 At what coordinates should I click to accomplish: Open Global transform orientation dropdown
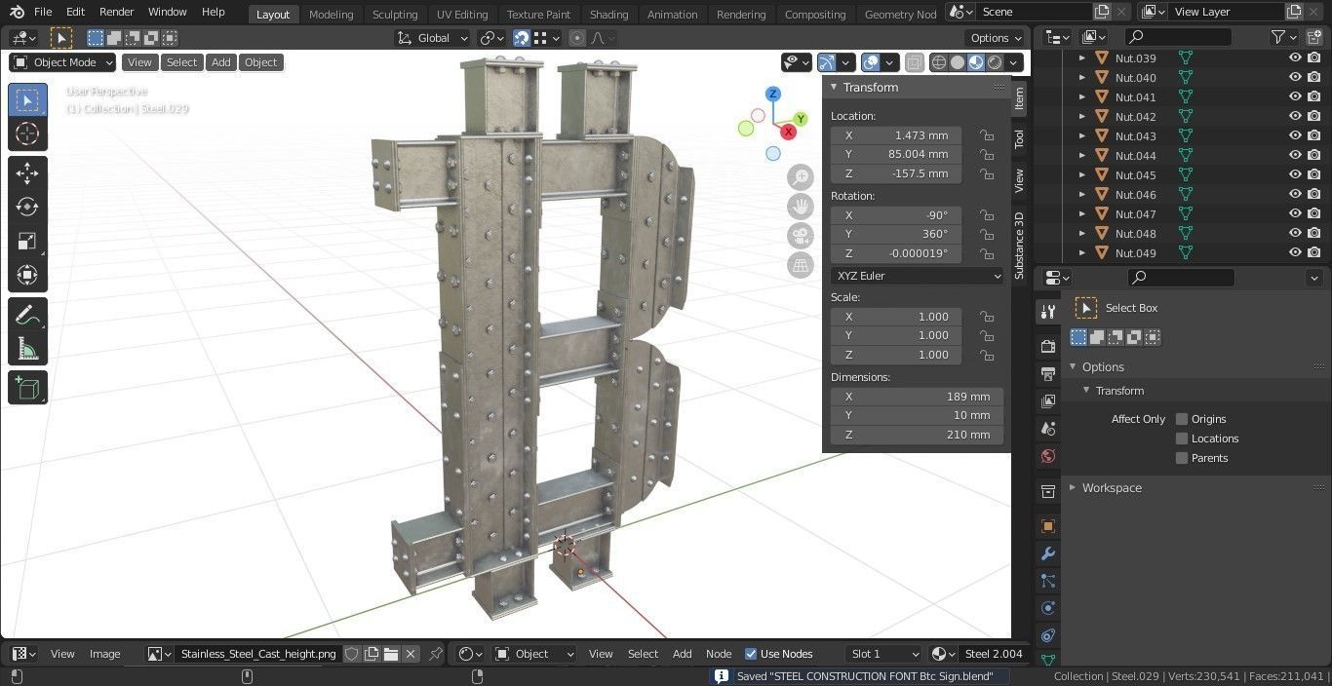[433, 38]
